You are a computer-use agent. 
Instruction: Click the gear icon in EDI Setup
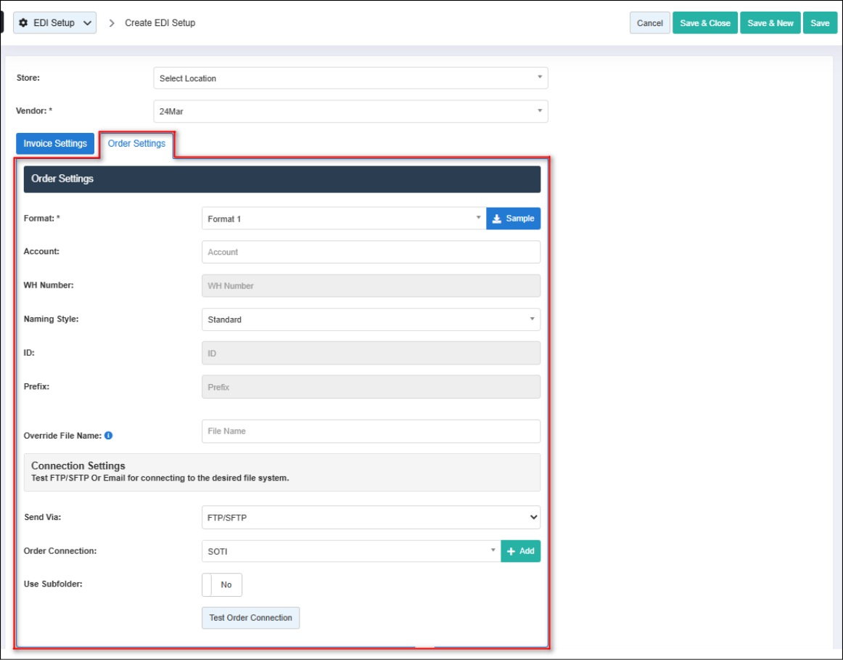point(23,23)
